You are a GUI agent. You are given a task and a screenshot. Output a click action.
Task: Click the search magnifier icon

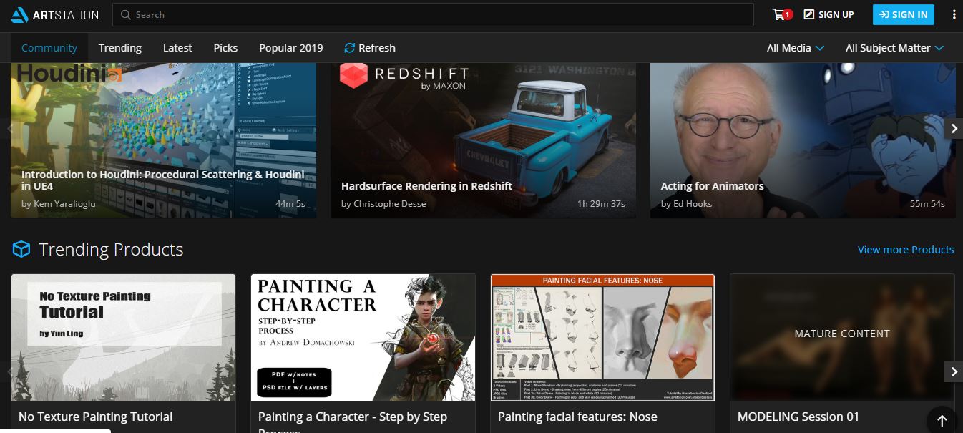pyautogui.click(x=126, y=14)
